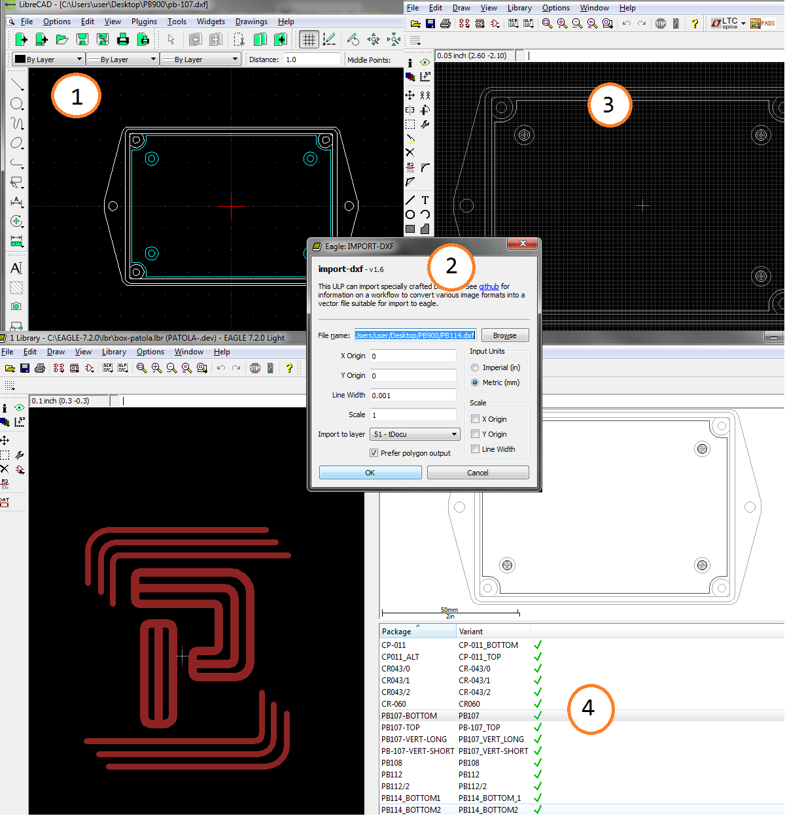
Task: Click Line Width input field in dialog
Action: (413, 396)
